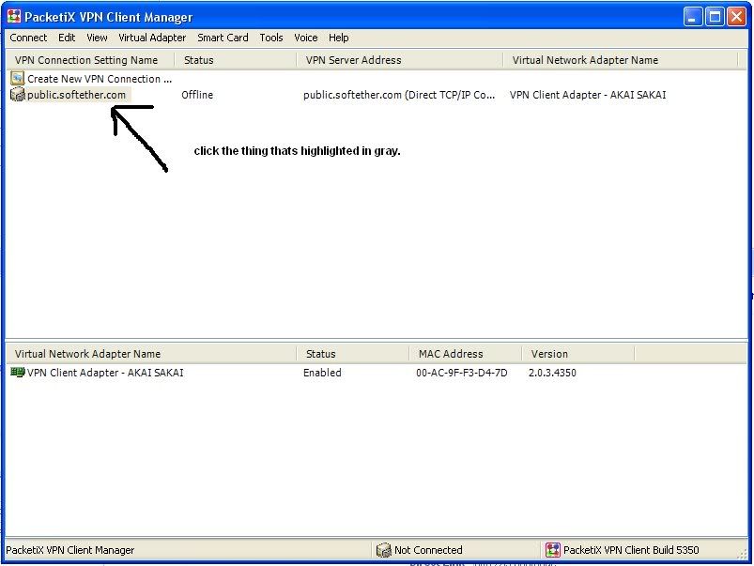The height and width of the screenshot is (566, 754).
Task: Click the Not Connected status bar icon
Action: click(x=383, y=550)
